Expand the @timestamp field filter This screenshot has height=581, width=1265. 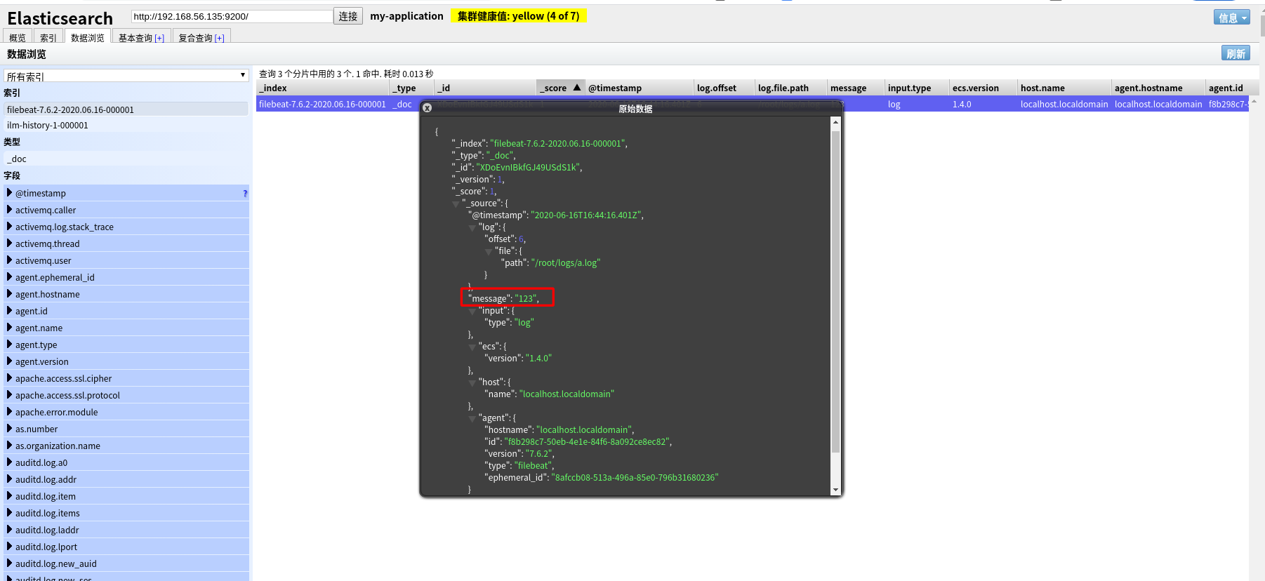click(9, 193)
